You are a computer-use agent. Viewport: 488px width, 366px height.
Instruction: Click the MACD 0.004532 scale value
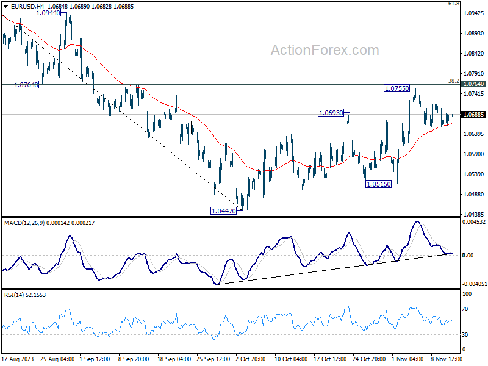474,222
